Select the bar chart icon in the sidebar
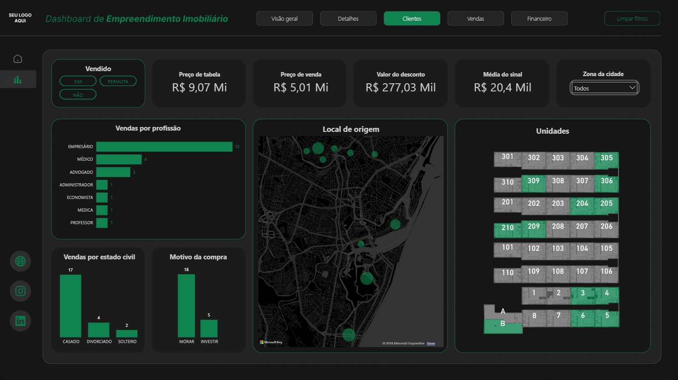Screen dimensions: 678x380 click(18, 79)
